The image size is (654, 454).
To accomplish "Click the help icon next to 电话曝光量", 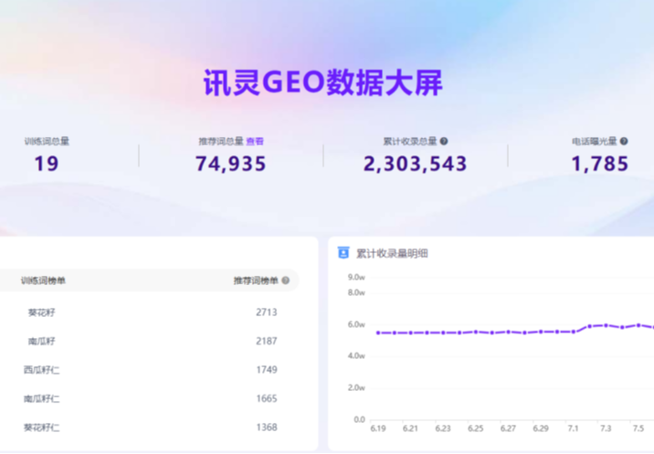I will coord(624,142).
